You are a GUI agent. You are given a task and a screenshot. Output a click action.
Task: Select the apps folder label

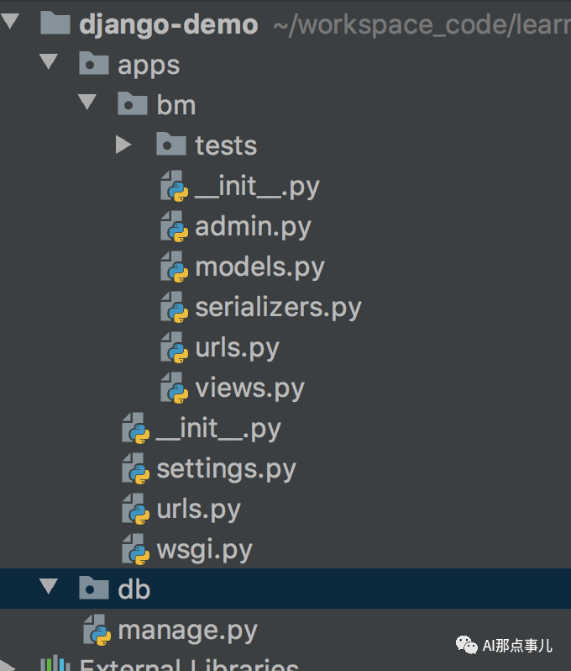[149, 66]
